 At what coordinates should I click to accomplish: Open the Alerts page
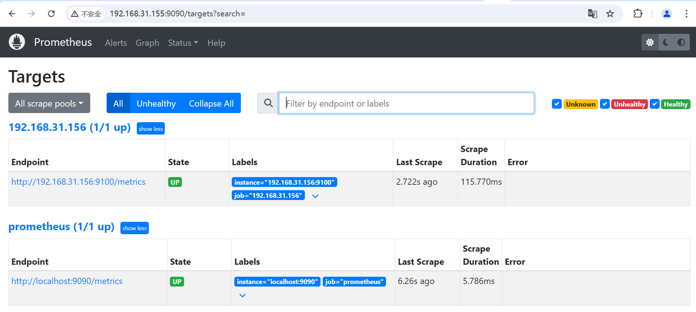116,43
